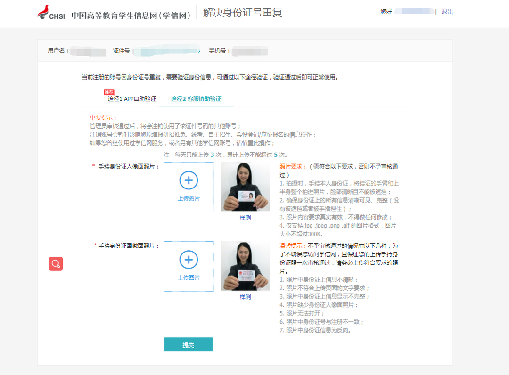
Task: Switch to the 途径2 客服协助验证 tab
Action: pos(196,99)
